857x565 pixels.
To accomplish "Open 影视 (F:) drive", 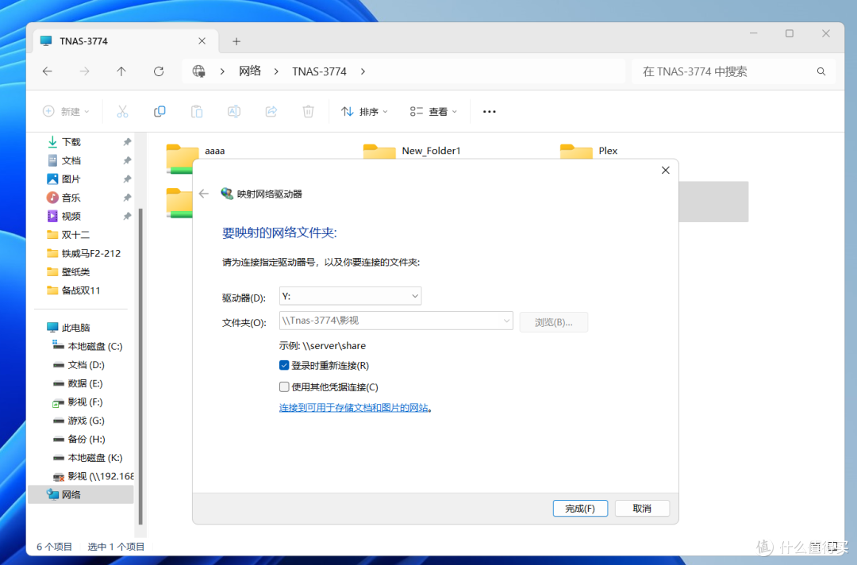I will click(x=85, y=402).
